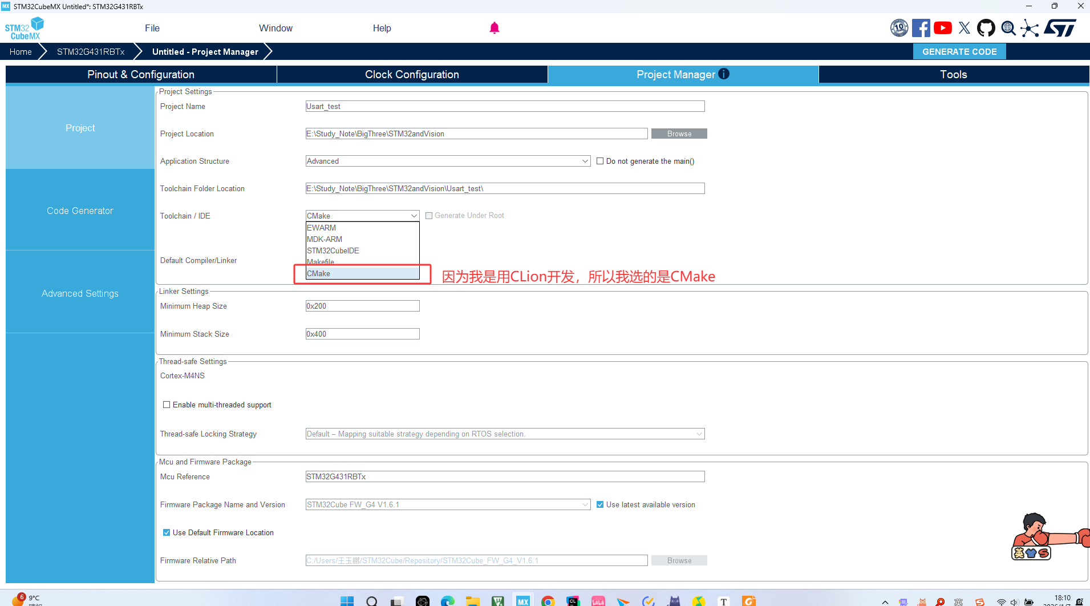This screenshot has width=1090, height=606.
Task: Click the ST community network icon
Action: [x=1030, y=28]
